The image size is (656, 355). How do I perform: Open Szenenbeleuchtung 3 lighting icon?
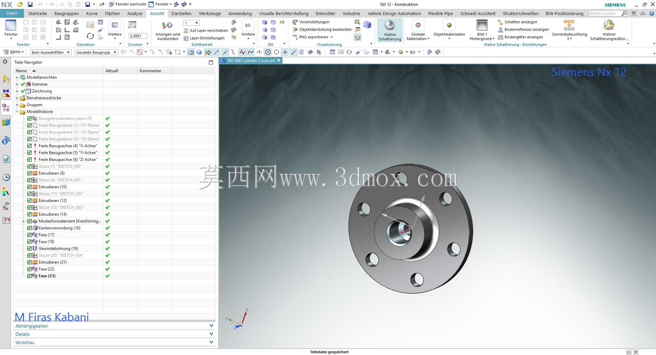(x=569, y=25)
